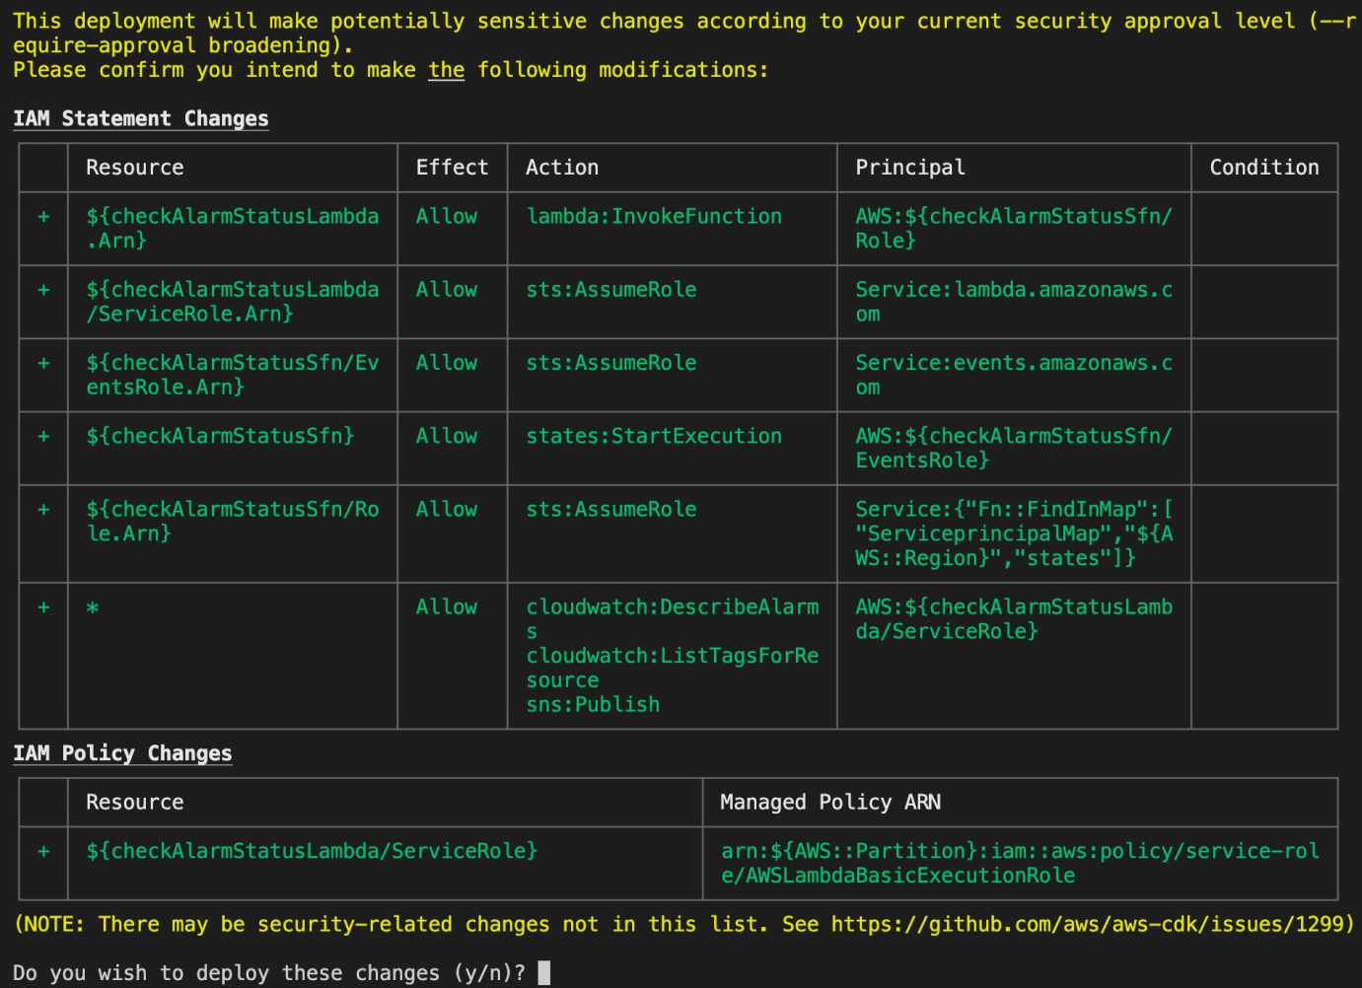
Task: Click the plus marker on lambda:InvokeFunction row
Action: pos(43,216)
